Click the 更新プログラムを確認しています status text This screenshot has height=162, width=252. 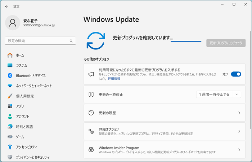click(x=143, y=38)
